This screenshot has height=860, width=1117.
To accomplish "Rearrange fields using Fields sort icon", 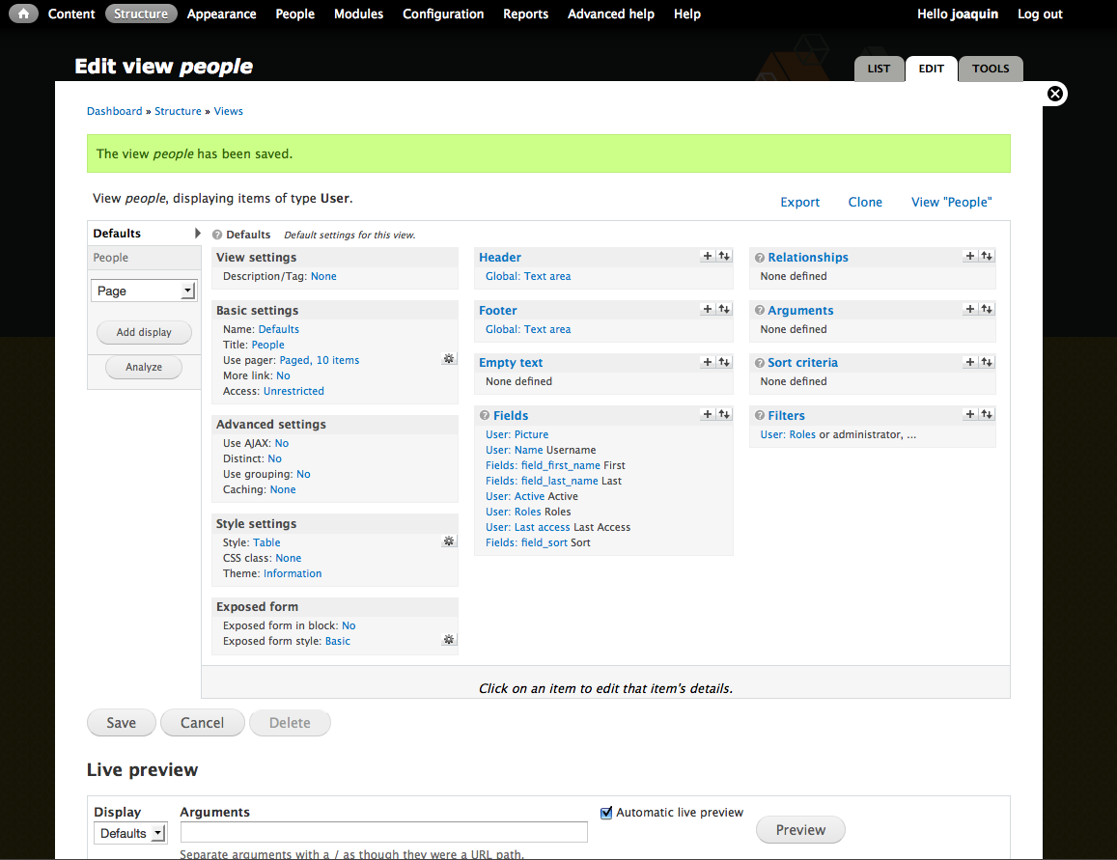I will [x=724, y=415].
